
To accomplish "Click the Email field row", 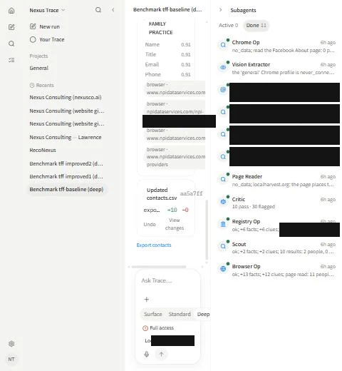I will [x=167, y=64].
